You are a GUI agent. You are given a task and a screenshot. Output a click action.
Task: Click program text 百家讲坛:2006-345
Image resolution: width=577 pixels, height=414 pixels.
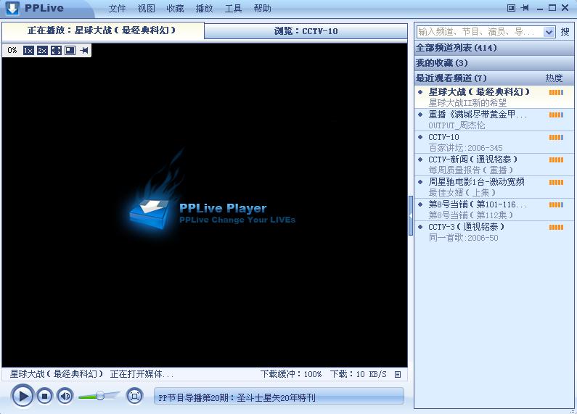(465, 148)
